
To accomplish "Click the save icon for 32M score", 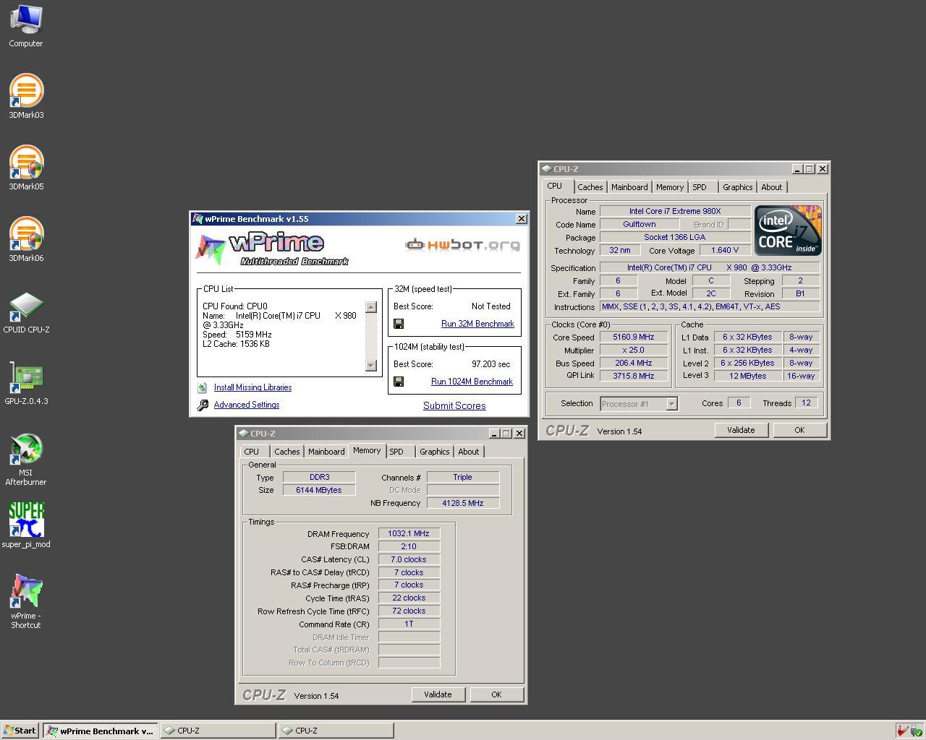I will tap(399, 324).
